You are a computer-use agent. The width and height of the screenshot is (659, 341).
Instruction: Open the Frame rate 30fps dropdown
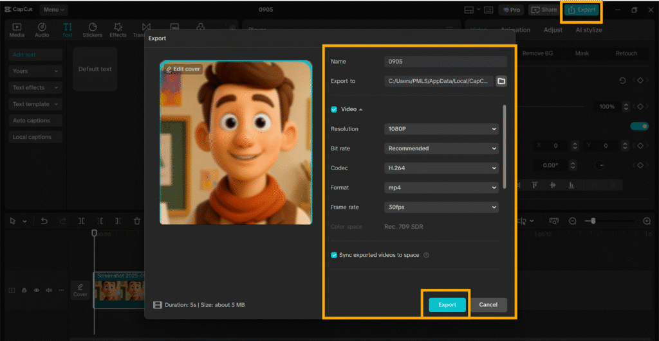(441, 207)
